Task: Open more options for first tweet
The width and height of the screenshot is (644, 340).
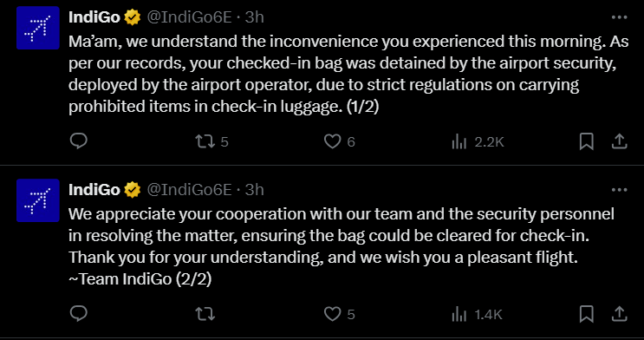Action: (x=620, y=17)
